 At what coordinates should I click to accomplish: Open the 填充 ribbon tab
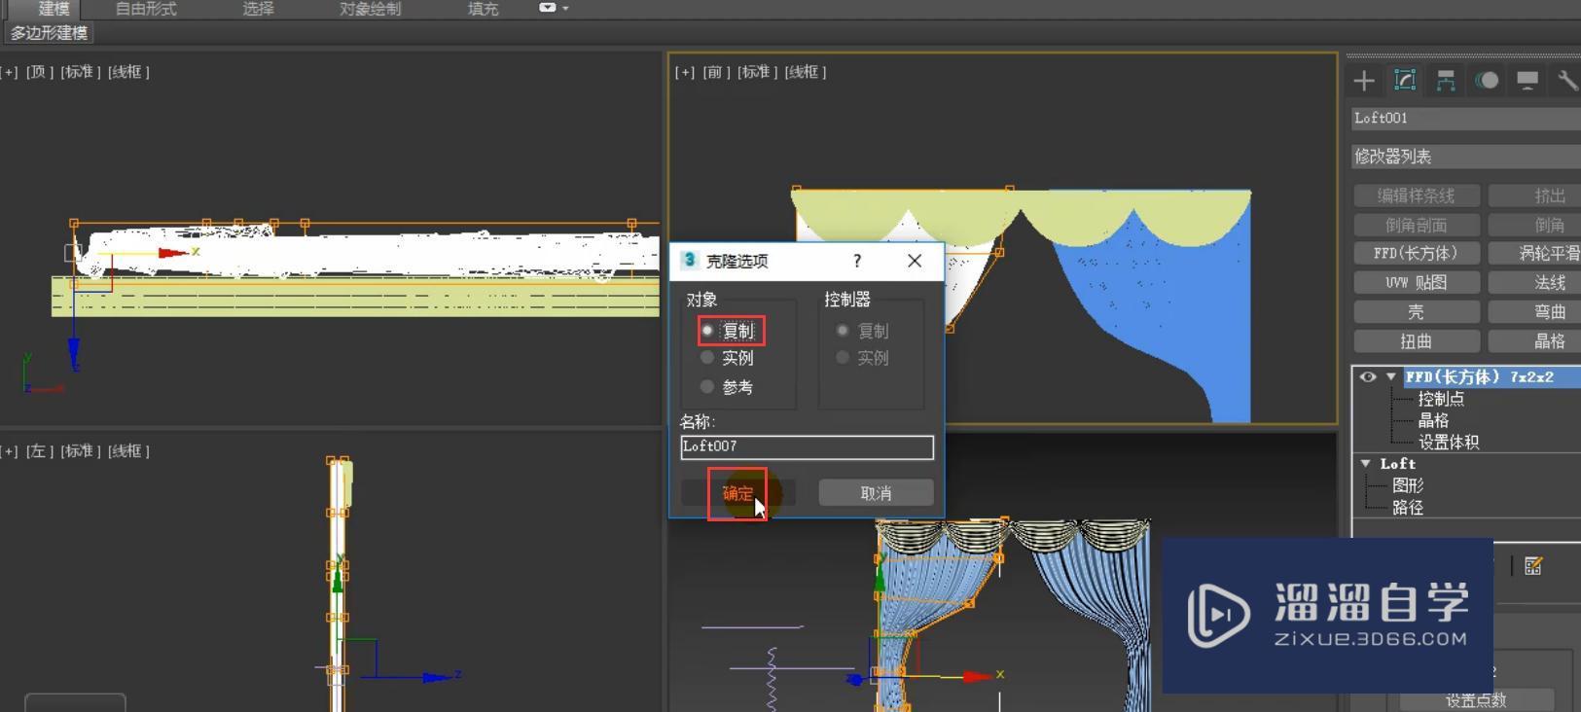(x=483, y=9)
